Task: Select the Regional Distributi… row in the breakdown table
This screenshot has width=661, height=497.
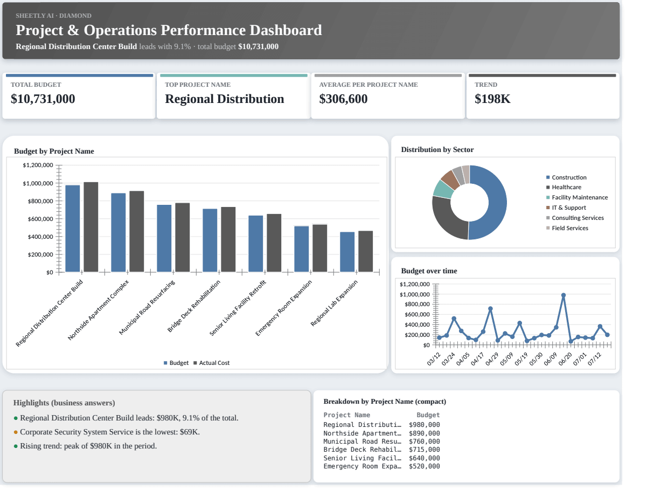Action: tap(381, 425)
